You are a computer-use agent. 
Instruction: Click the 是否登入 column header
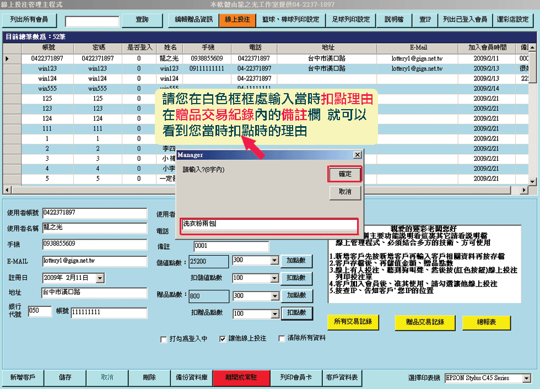(x=139, y=47)
